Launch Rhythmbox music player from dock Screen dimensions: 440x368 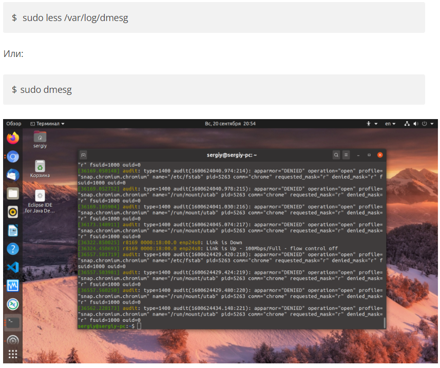click(x=13, y=212)
